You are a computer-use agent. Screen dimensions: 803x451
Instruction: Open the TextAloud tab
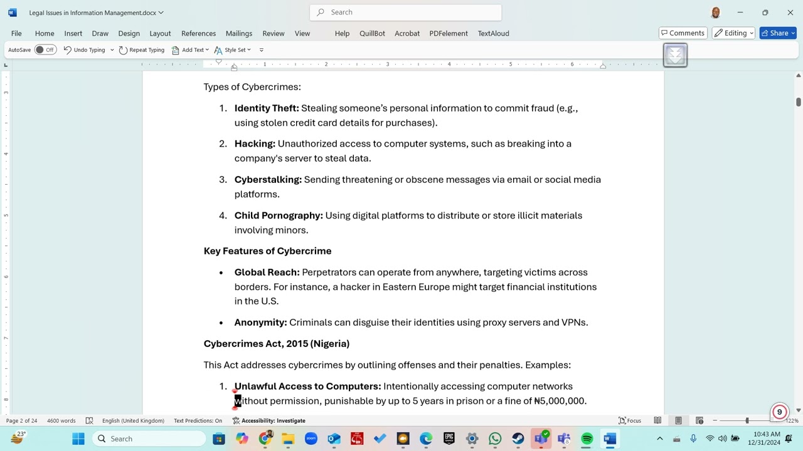[493, 33]
